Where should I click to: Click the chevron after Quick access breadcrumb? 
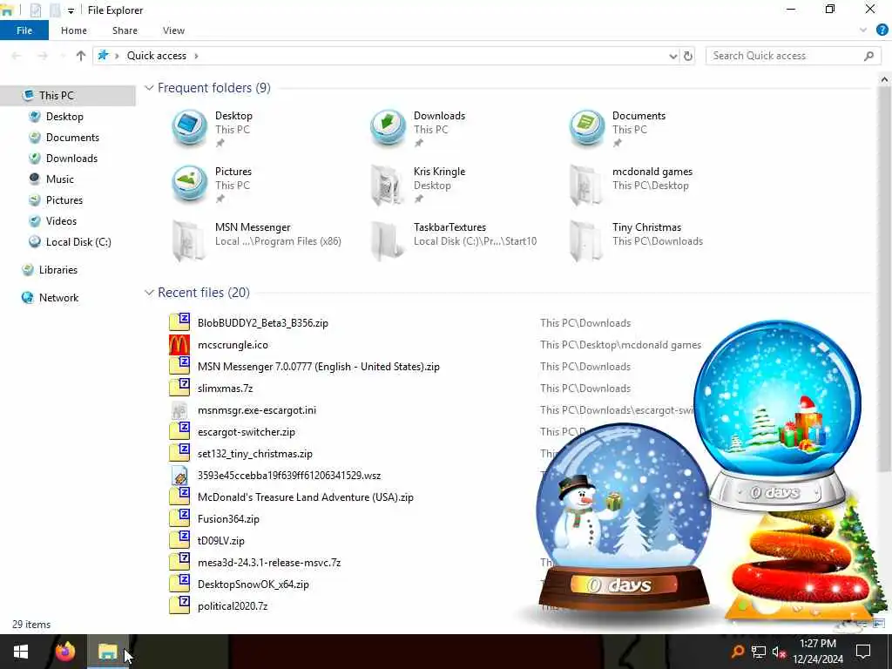[x=196, y=56]
